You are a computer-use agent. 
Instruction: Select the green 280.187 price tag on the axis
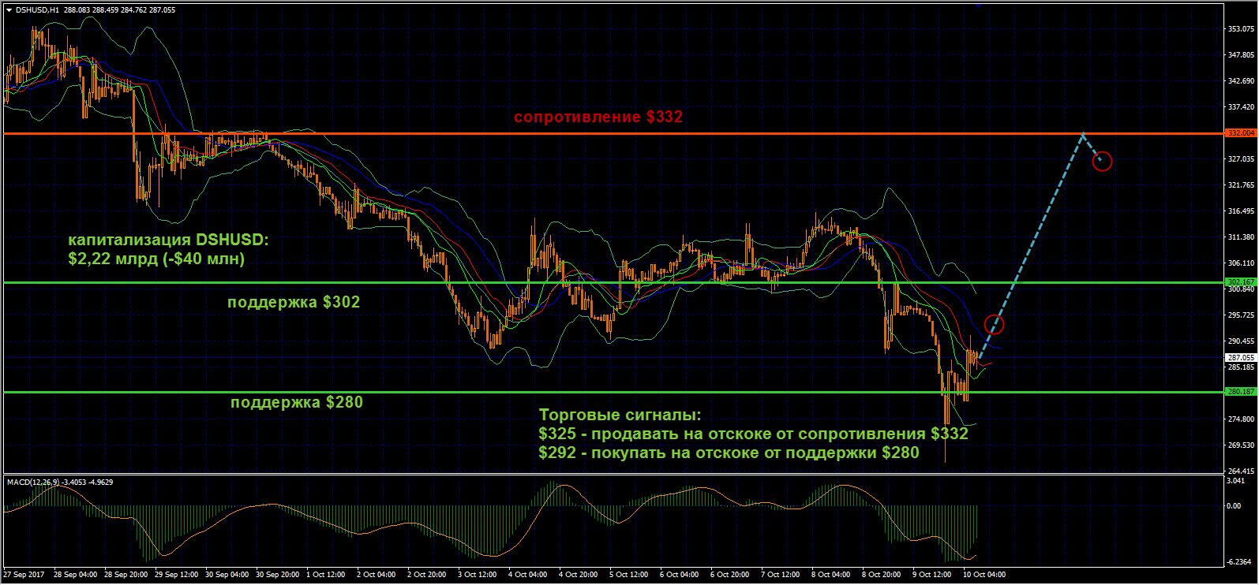pos(1241,392)
